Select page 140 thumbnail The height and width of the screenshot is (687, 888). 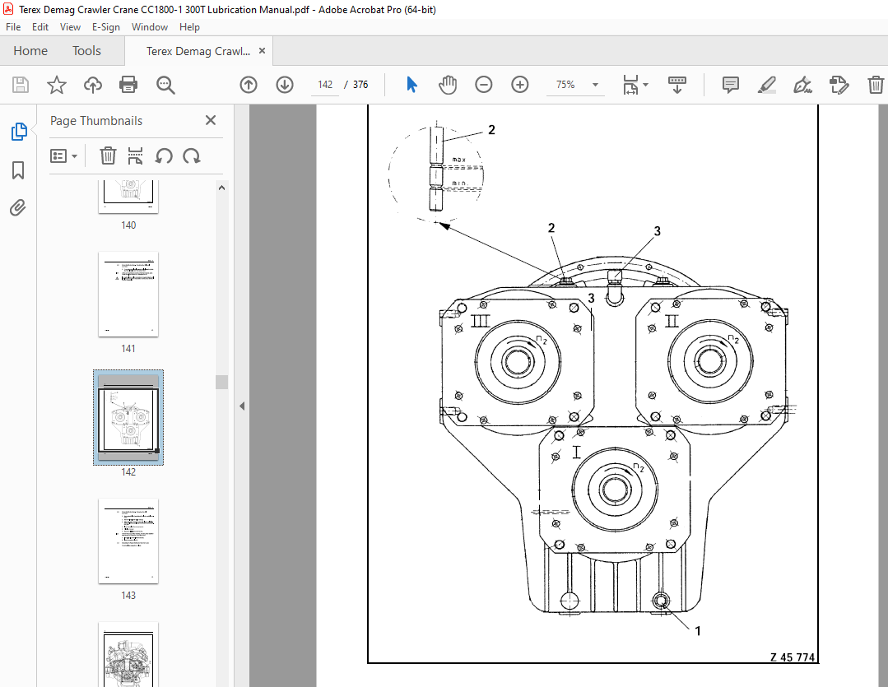tap(128, 197)
